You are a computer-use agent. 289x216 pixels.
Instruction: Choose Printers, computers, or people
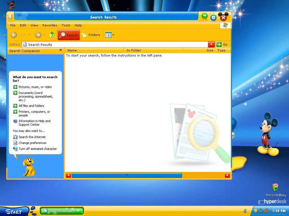click(x=34, y=114)
